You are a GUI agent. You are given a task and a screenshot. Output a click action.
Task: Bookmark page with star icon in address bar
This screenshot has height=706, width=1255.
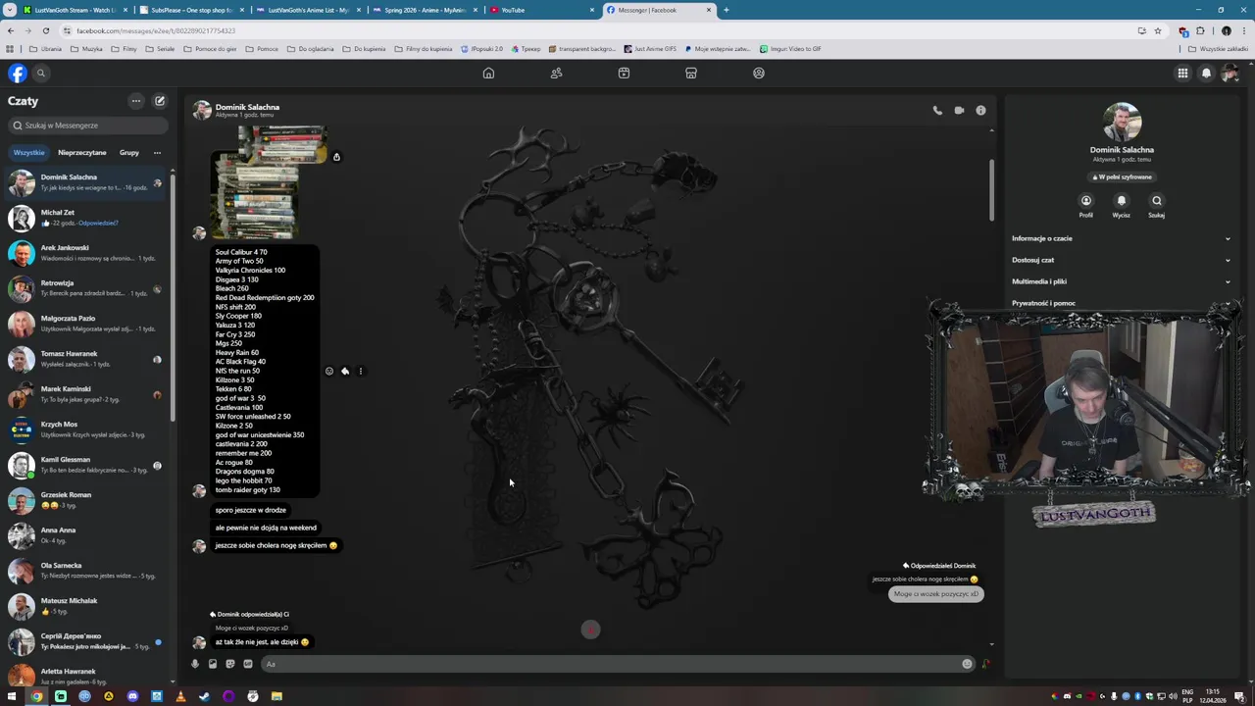pos(1158,30)
